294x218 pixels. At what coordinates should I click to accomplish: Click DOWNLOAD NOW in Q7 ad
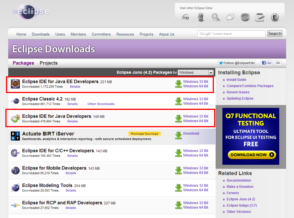[x=252, y=155]
